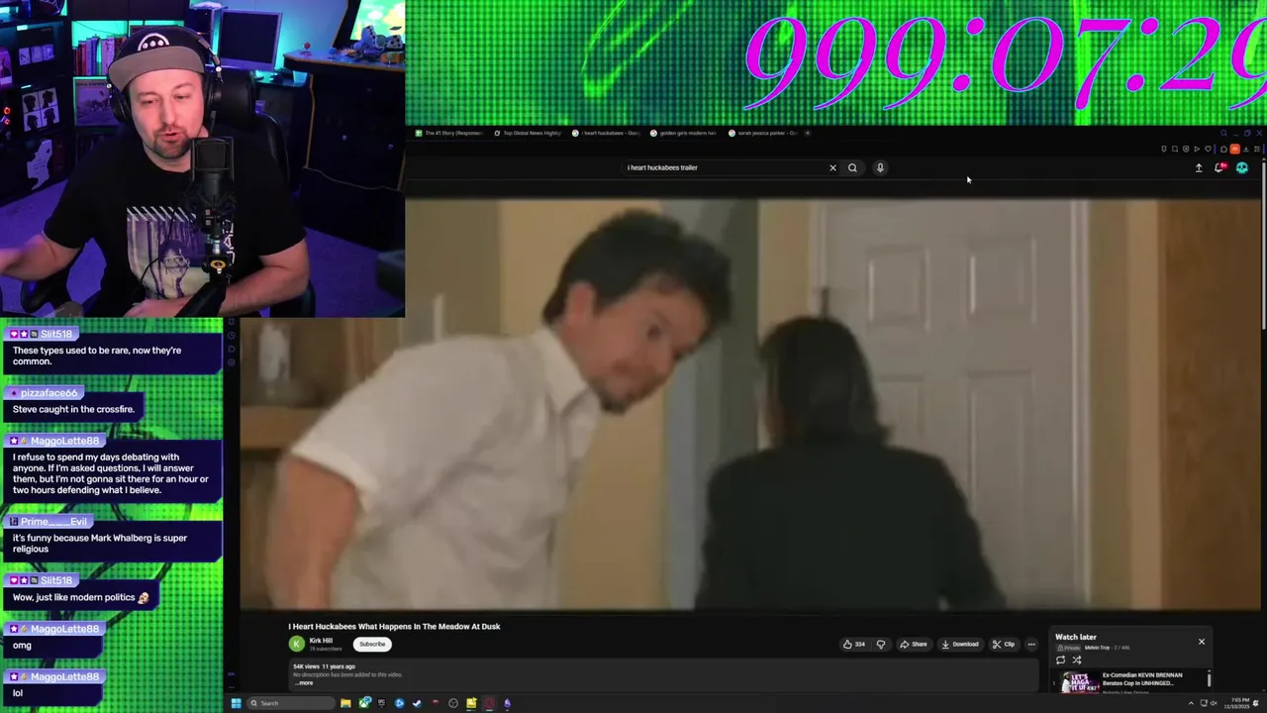
Task: Switch to The #1 Story browser tab
Action: pos(450,133)
